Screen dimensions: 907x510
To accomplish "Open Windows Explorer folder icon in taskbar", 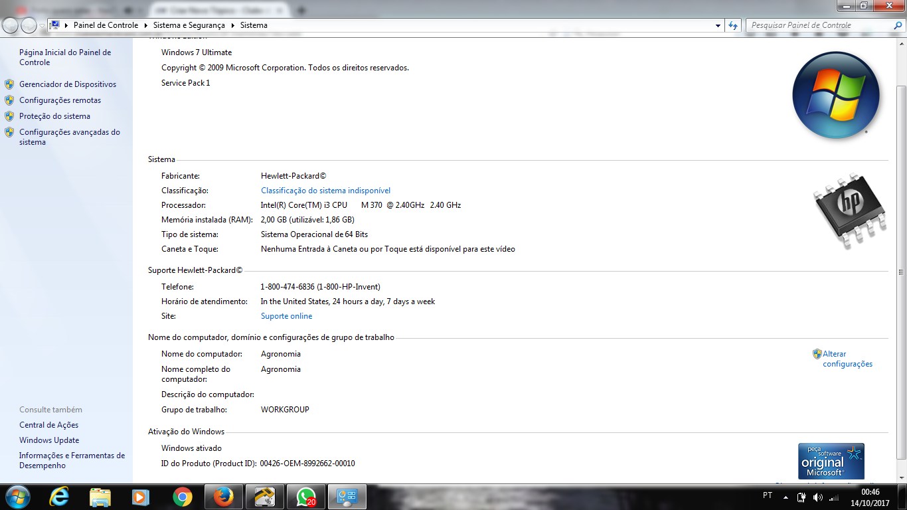I will (x=100, y=497).
